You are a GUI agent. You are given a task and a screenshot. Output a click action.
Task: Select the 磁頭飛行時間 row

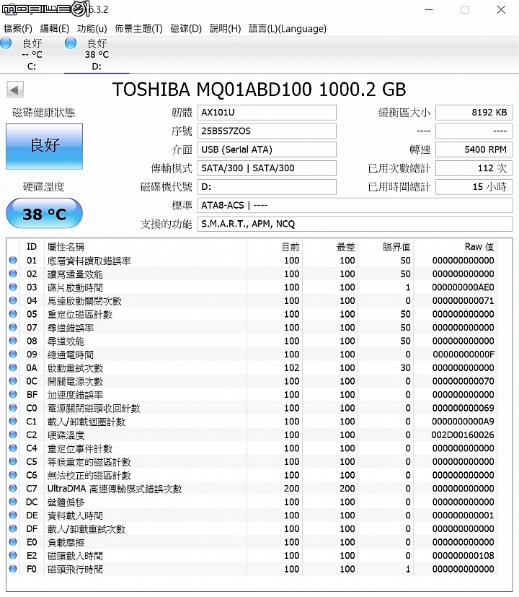252,569
